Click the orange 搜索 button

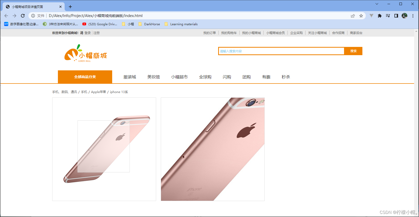353,51
